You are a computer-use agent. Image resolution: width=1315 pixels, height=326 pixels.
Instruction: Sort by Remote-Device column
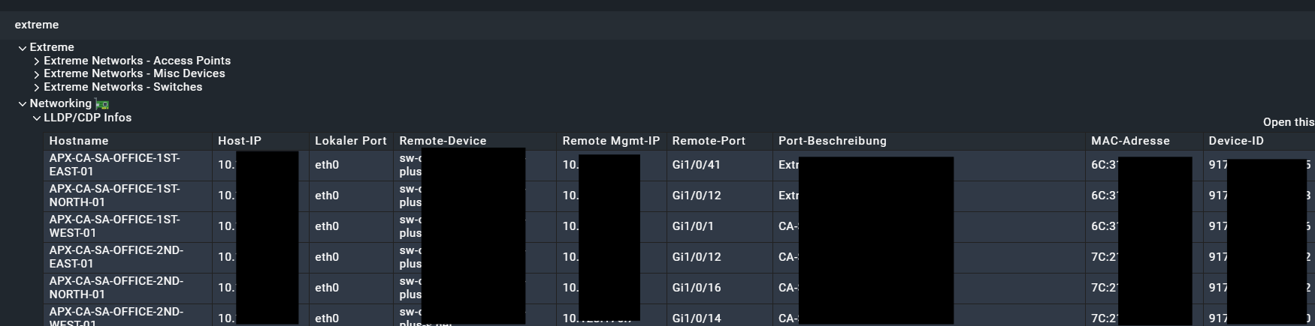(x=443, y=141)
